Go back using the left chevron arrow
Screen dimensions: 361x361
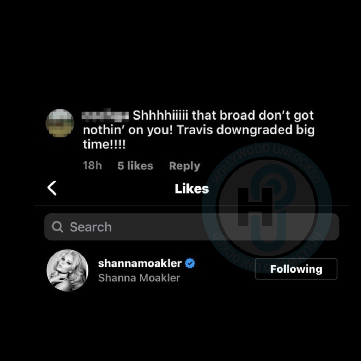coord(52,188)
